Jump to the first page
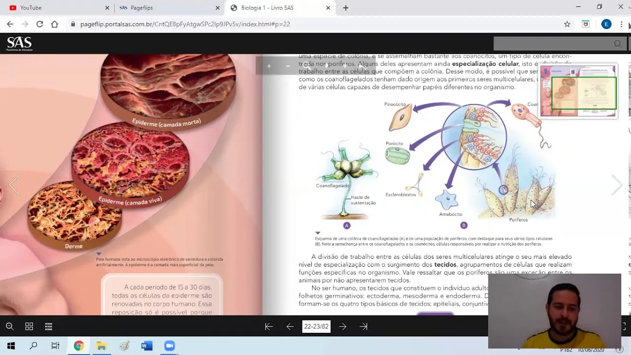The image size is (631, 355). 269,326
